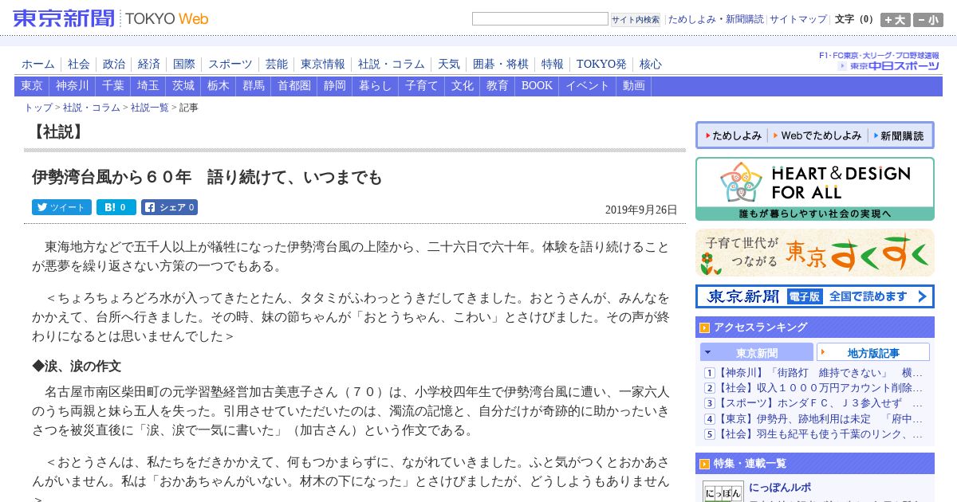The height and width of the screenshot is (502, 957).
Task: Open the にっぽんルポ series link
Action: click(x=780, y=488)
